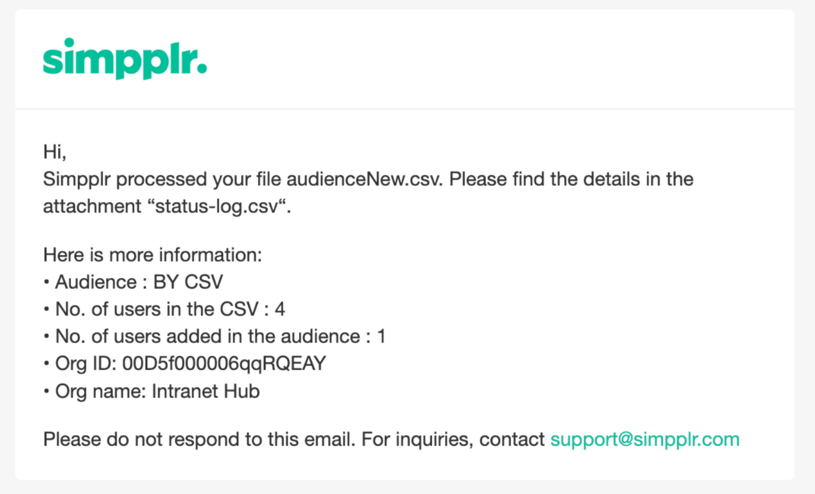Click the divider line below the header
The height and width of the screenshot is (494, 815).
coord(405,109)
